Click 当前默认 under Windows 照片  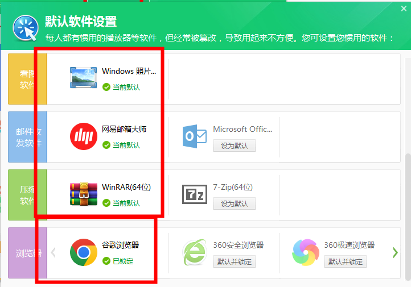(x=126, y=87)
